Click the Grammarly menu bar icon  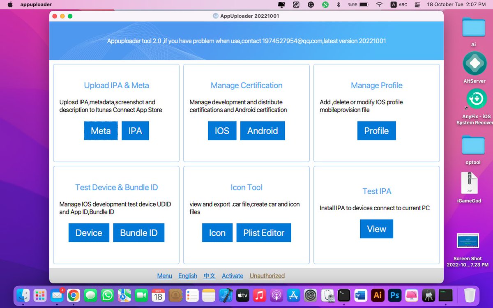point(311,5)
